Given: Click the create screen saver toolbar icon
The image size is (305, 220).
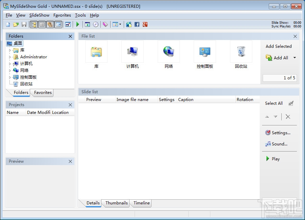Looking at the screenshot, I should coord(87,24).
